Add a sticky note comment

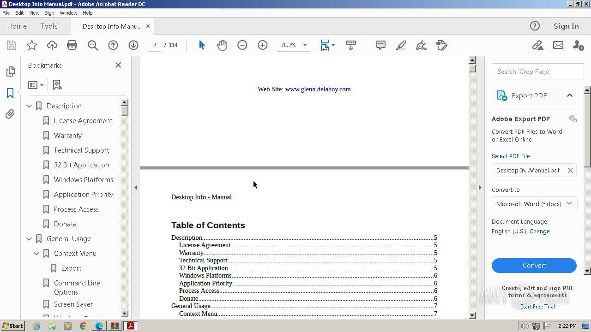[381, 45]
